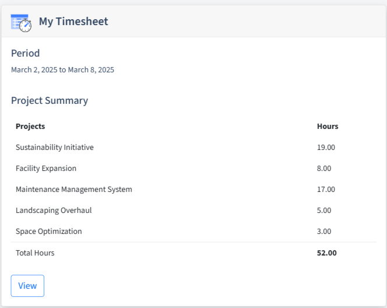Click the 17.00 hours value

326,189
